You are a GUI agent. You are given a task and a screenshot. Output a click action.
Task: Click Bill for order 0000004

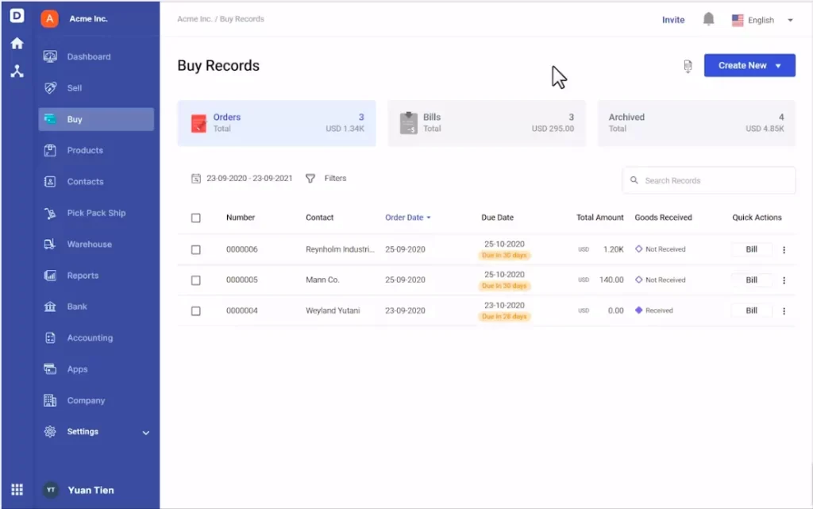751,310
